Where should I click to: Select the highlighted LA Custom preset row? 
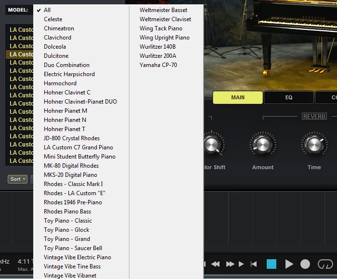(x=20, y=54)
